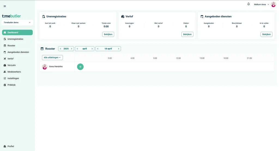Click the Rooster calendar icon in sidebar
Image resolution: width=279 pixels, height=151 pixels.
(x=5, y=46)
